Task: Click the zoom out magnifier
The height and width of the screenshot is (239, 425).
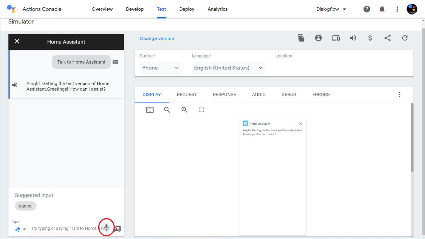Action: (167, 110)
